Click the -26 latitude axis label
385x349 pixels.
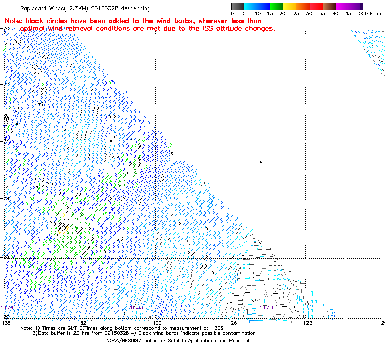[5, 199]
